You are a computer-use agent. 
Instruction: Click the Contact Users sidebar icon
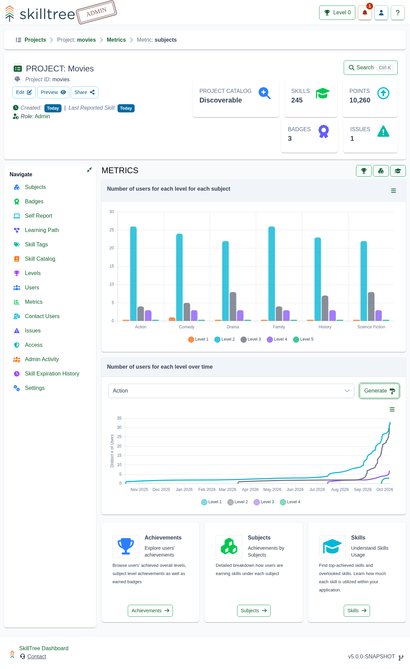click(17, 316)
